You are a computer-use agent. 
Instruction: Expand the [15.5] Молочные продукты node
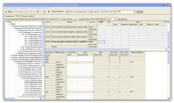tap(18, 74)
